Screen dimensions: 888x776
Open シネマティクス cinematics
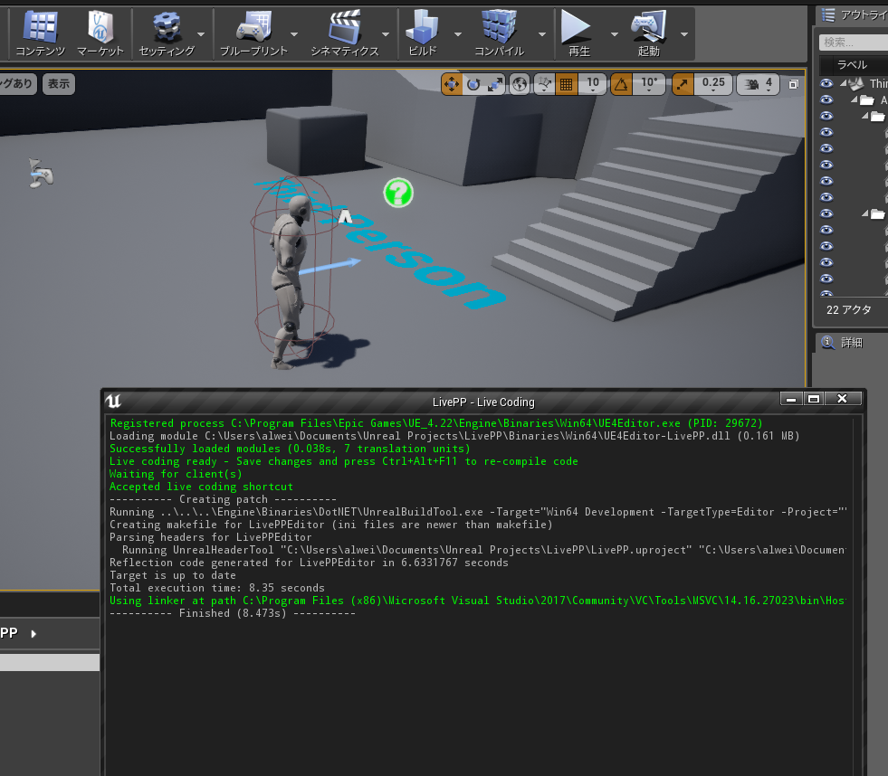(344, 34)
